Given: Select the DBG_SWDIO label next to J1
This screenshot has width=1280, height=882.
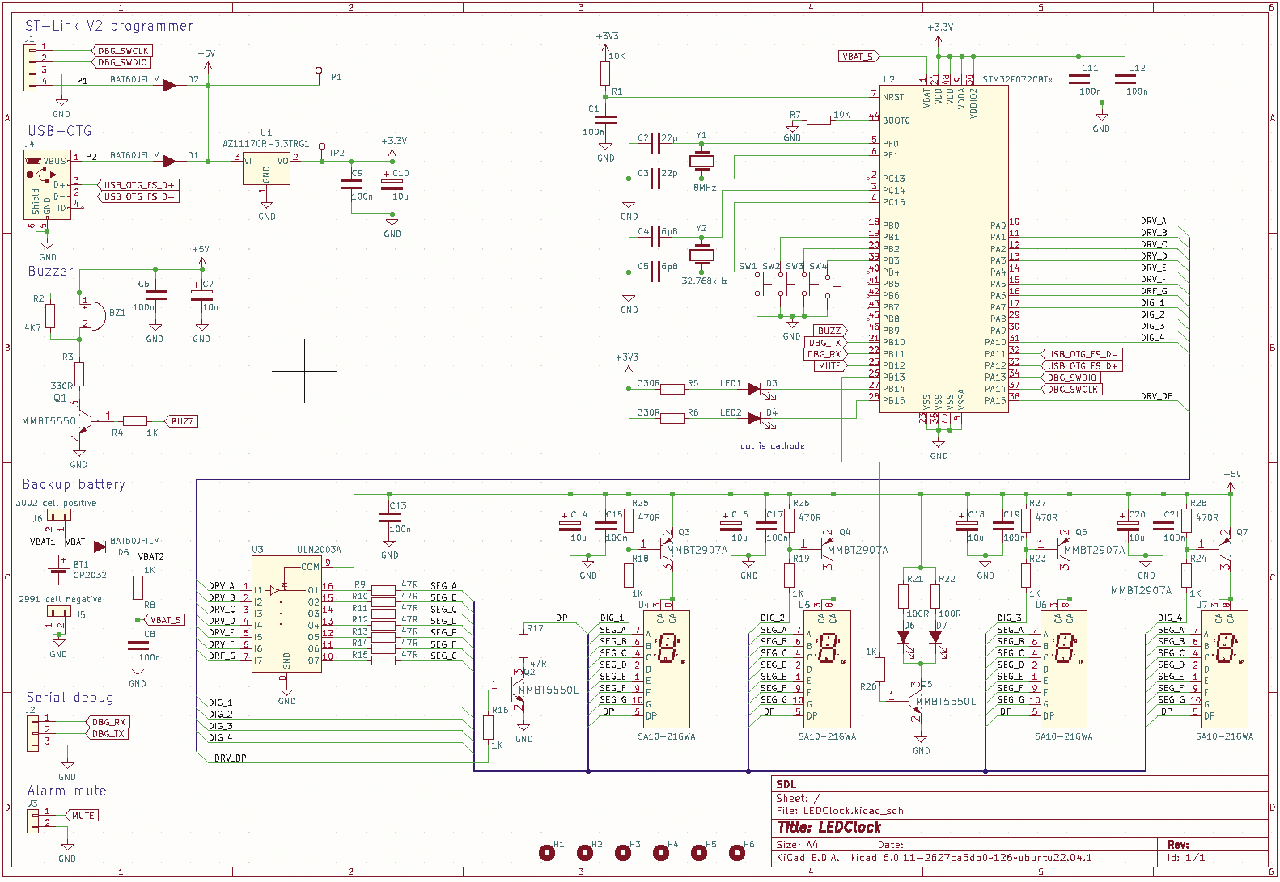Looking at the screenshot, I should click(121, 62).
